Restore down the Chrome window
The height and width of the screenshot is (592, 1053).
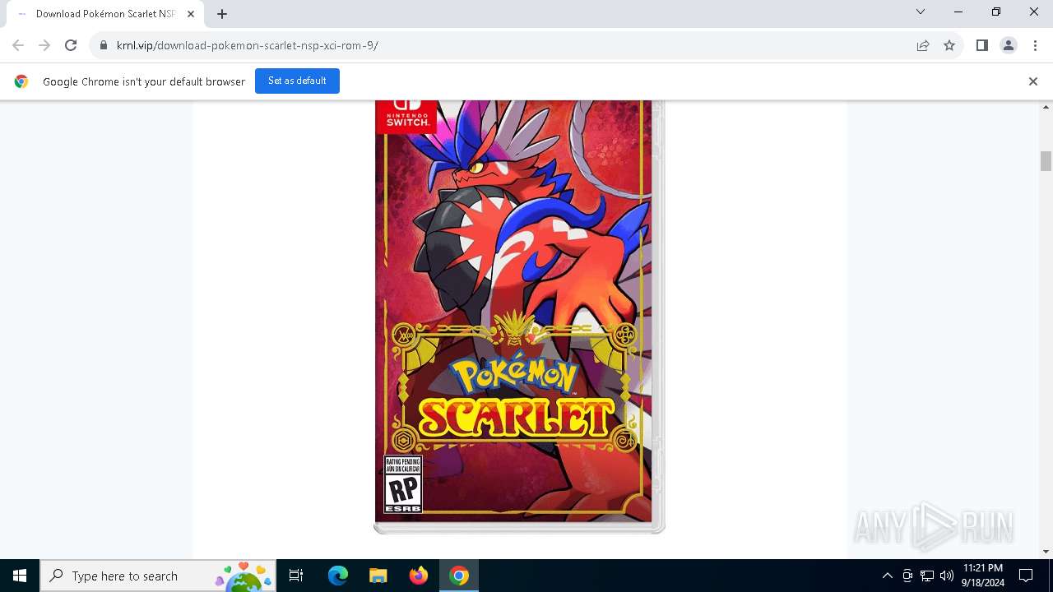point(996,12)
